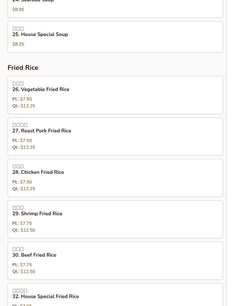This screenshot has width=232, height=306.
Task: Click the Chicken Fried Rice quart price
Action: (x=28, y=189)
